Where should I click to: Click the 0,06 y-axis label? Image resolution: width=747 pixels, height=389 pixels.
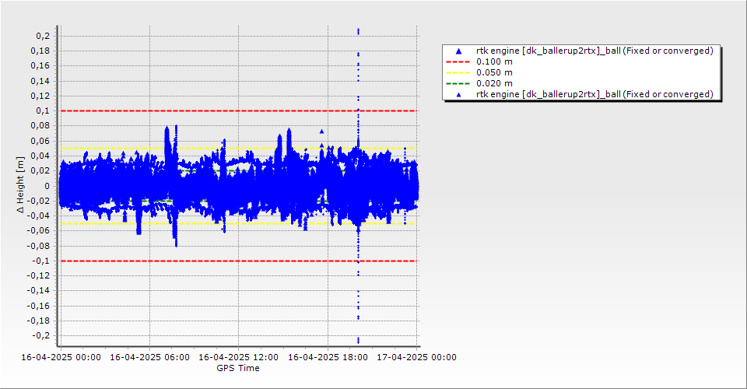click(40, 141)
